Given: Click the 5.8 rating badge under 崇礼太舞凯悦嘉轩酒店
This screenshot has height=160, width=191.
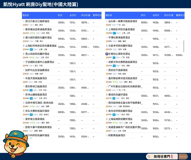Looking at the screenshot, I should tap(31, 115).
